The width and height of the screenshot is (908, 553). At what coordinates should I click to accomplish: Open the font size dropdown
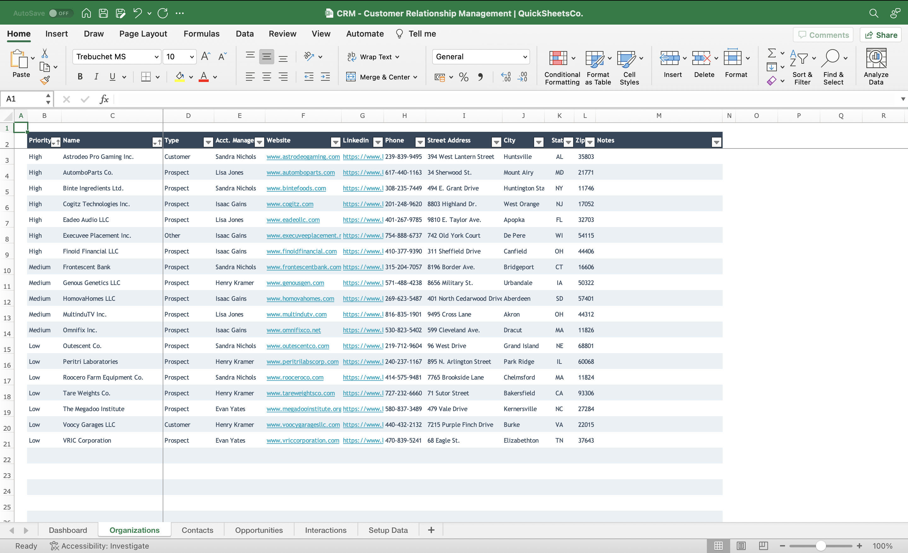click(x=191, y=56)
